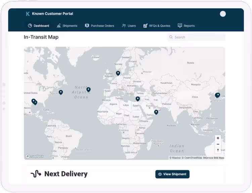Viewport: 252px width, 193px height.
Task: Reset map bearing with compass button
Action: click(x=218, y=150)
